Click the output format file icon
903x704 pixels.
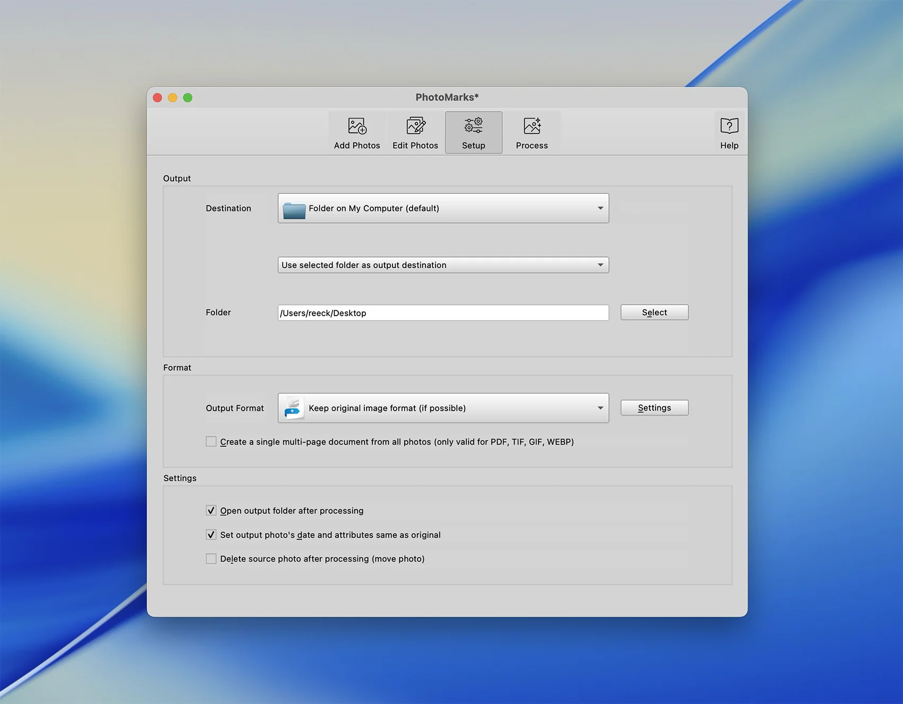[x=293, y=408]
